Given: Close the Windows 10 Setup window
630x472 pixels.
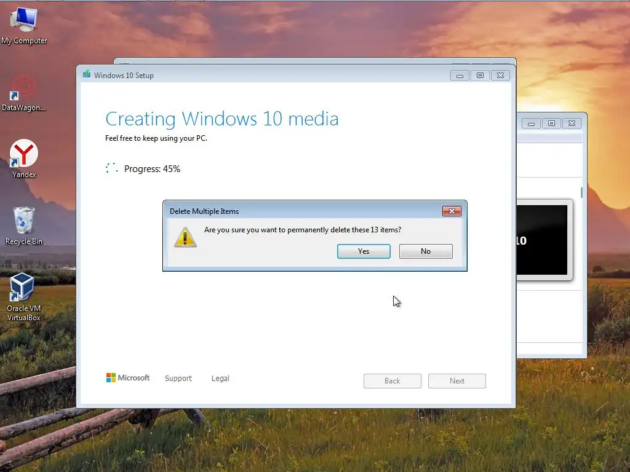Looking at the screenshot, I should tap(500, 76).
